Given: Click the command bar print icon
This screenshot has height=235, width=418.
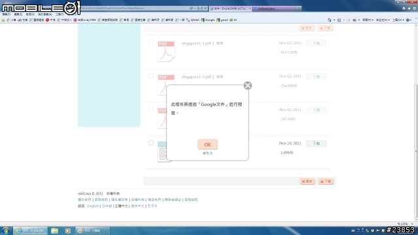Looking at the screenshot, I should [354, 20].
